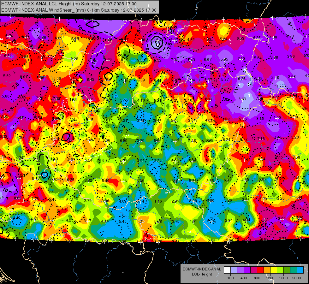Click the grid value '6.97'
The height and width of the screenshot is (284, 309).
point(228,180)
